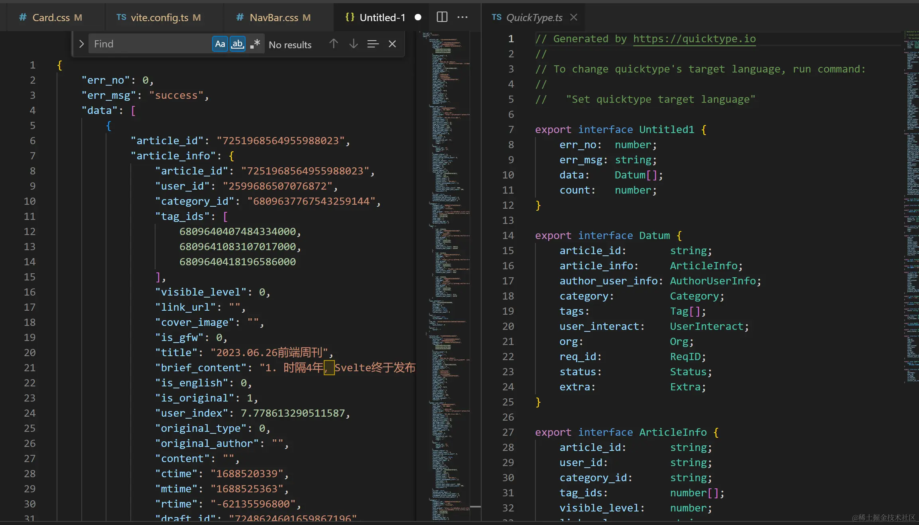Viewport: 919px width, 525px height.
Task: Close the Find widget
Action: tap(392, 44)
